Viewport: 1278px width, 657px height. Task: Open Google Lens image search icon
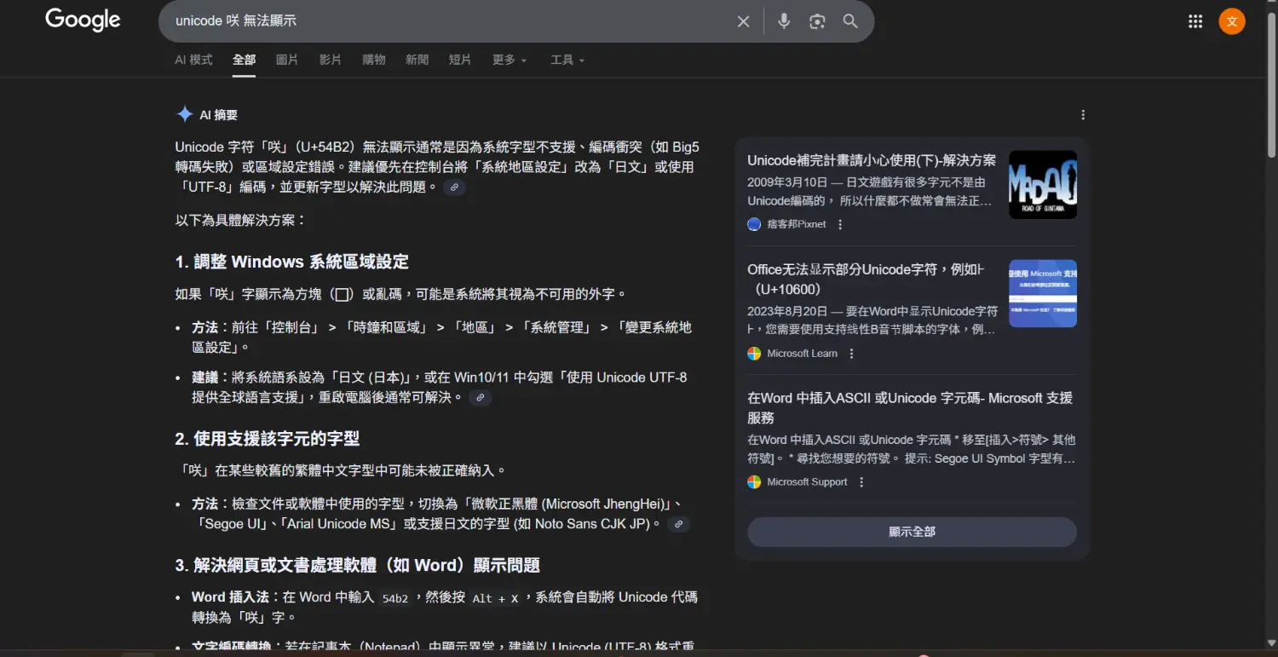click(817, 21)
